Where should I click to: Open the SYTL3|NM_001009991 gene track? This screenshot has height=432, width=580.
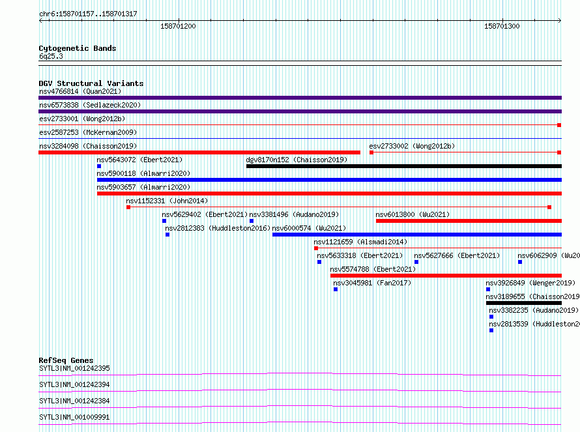[x=300, y=424]
